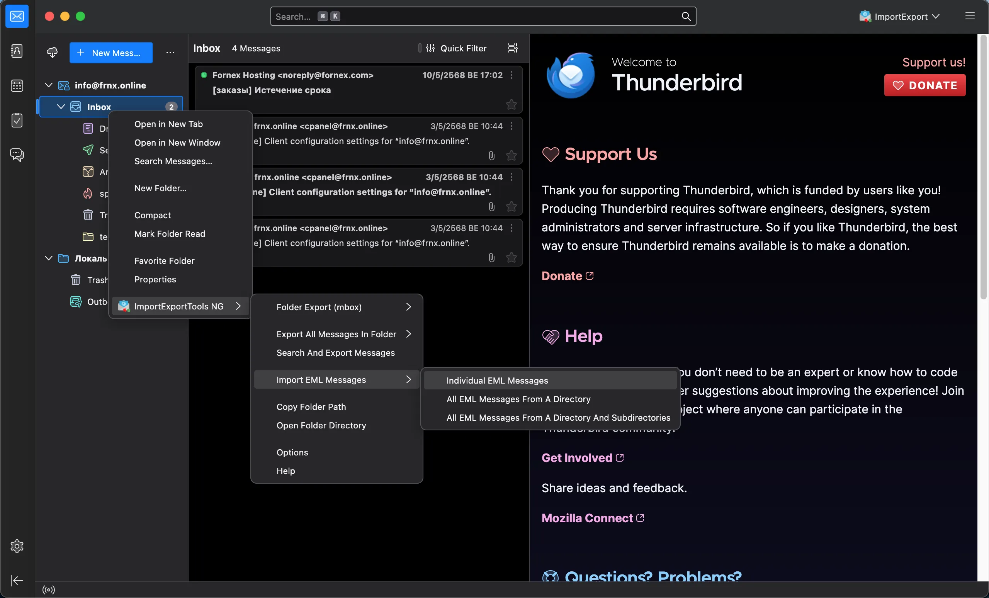Open the application hamburger menu
The height and width of the screenshot is (598, 989).
970,16
